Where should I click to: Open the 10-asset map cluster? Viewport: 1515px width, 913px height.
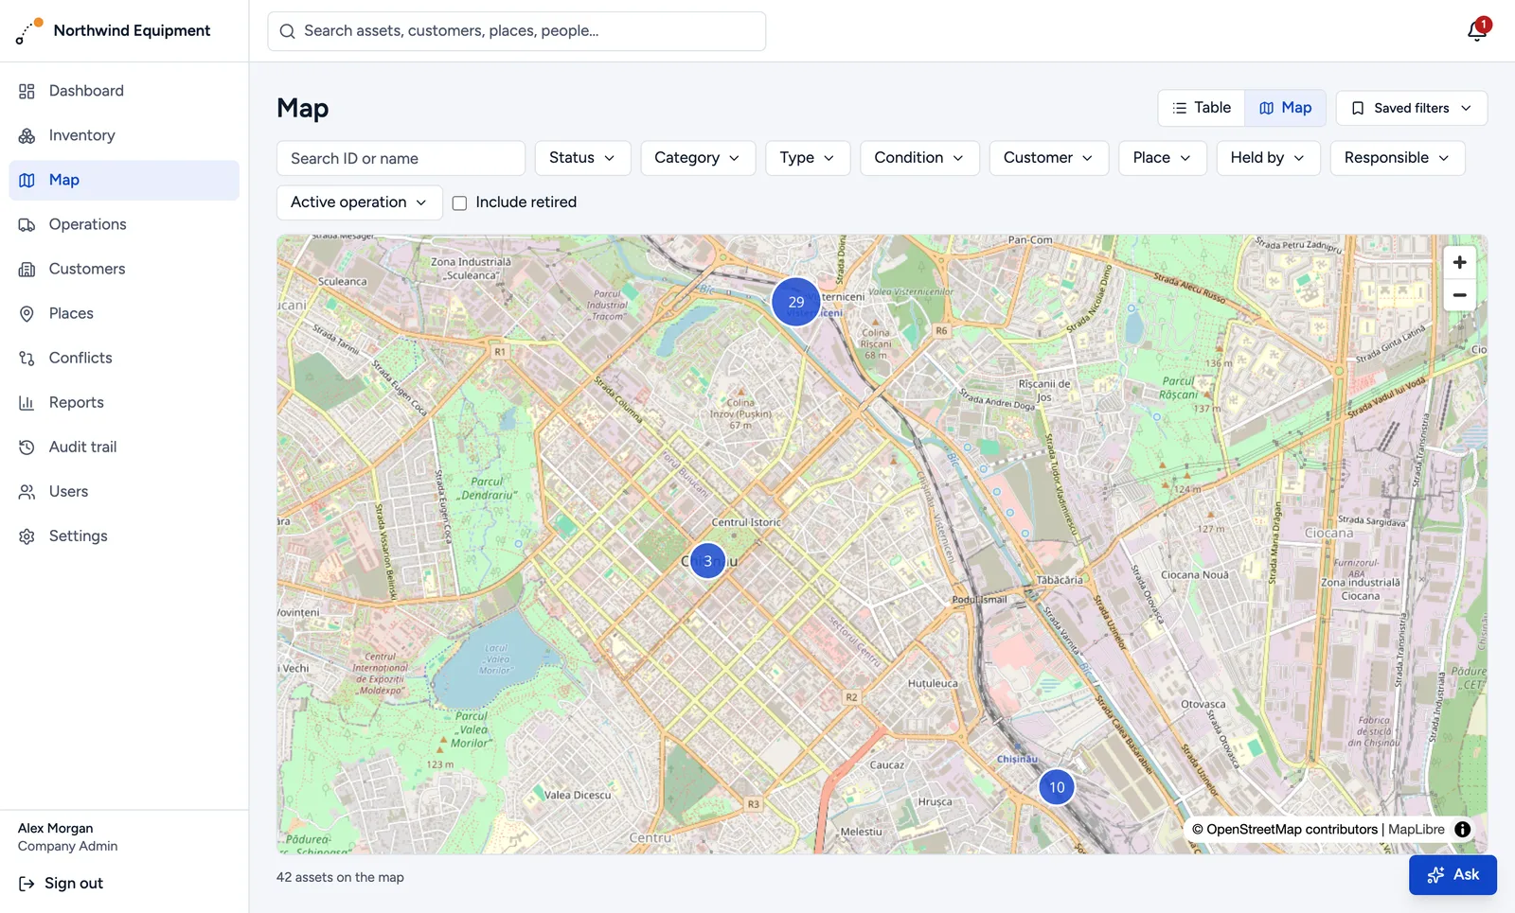tap(1057, 787)
